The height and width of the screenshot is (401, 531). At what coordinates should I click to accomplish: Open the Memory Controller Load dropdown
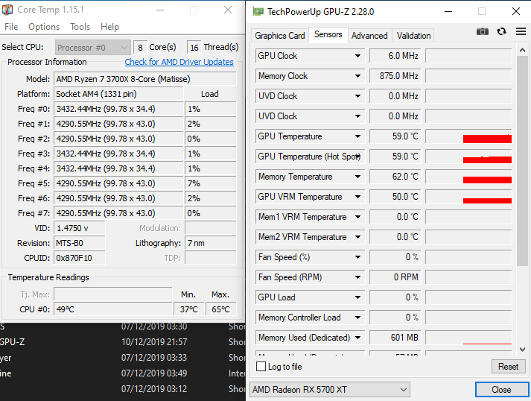click(357, 318)
